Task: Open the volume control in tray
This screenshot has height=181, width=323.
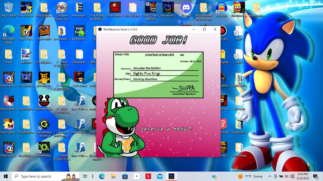Action: (x=286, y=176)
